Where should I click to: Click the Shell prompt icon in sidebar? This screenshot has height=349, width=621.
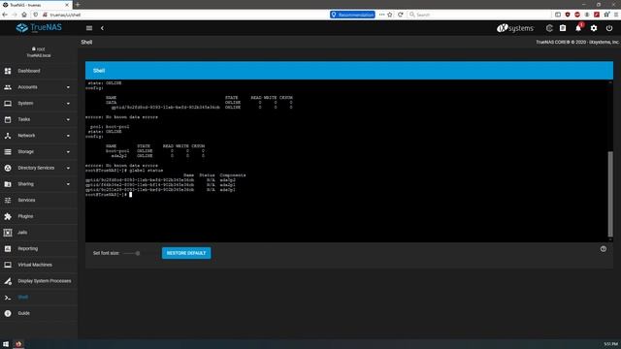pyautogui.click(x=8, y=298)
